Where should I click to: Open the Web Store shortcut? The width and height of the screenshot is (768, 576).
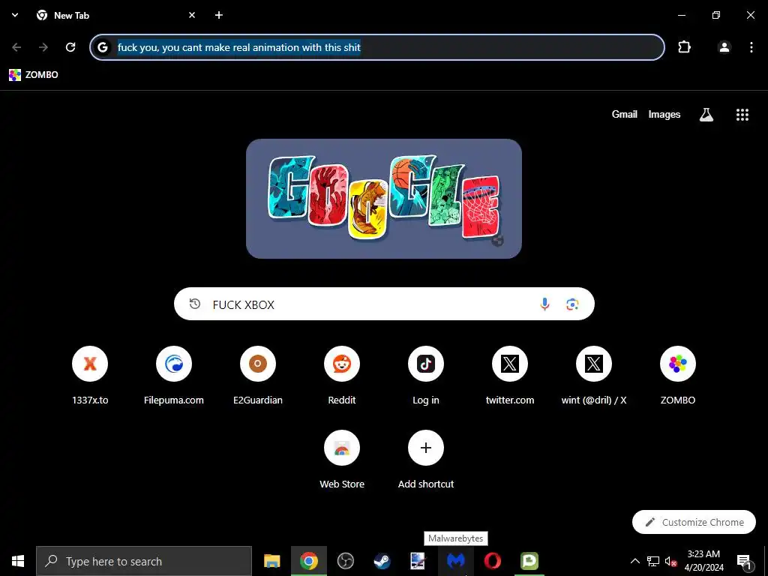[x=342, y=460]
